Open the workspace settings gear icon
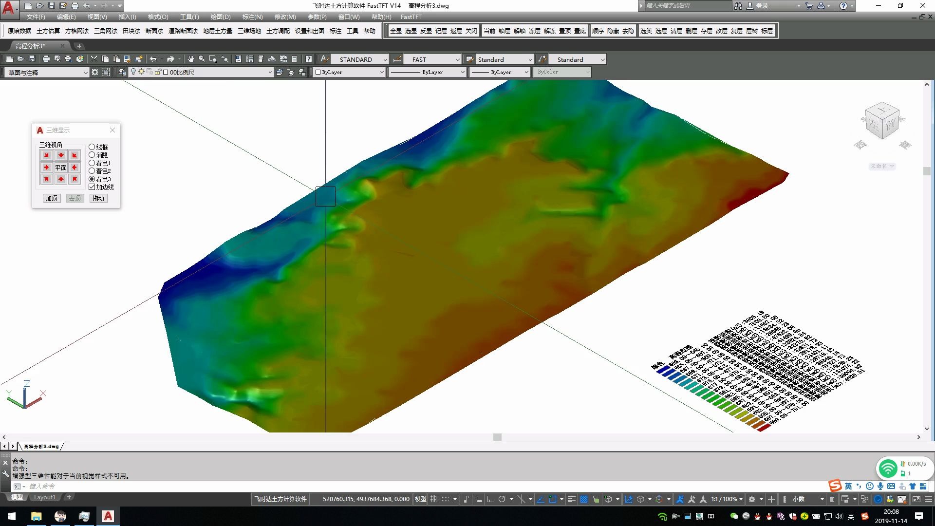Image resolution: width=935 pixels, height=526 pixels. click(x=95, y=72)
